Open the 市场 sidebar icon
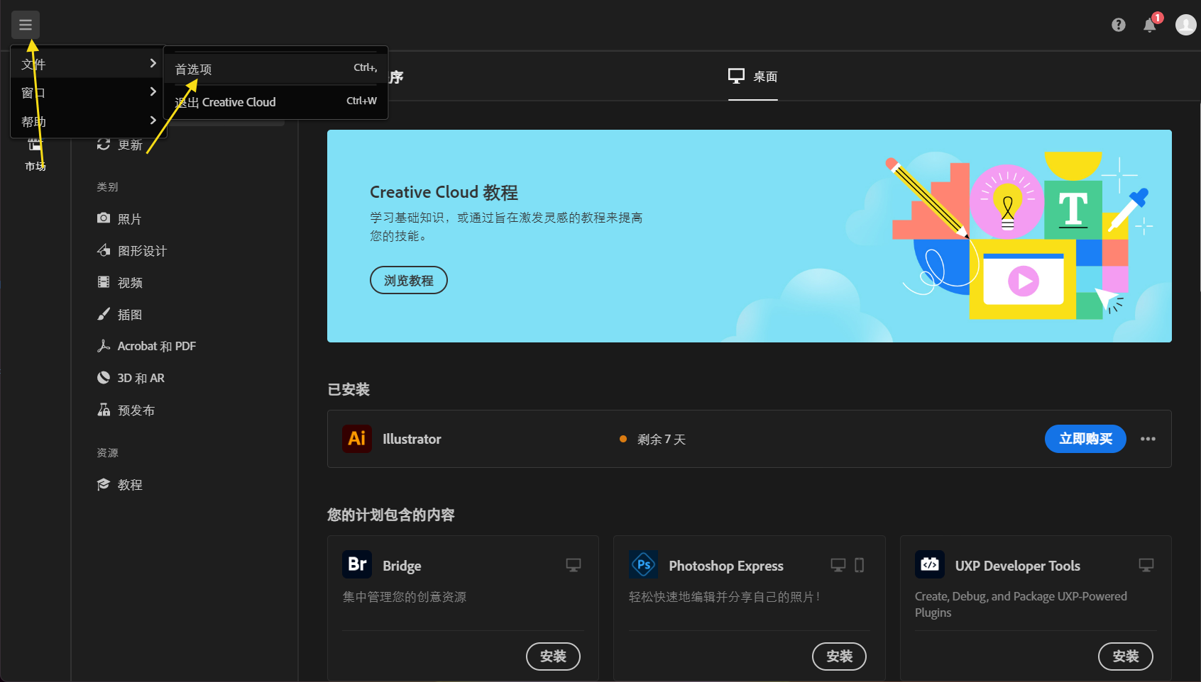Screen dimensions: 1201x682 (35, 152)
